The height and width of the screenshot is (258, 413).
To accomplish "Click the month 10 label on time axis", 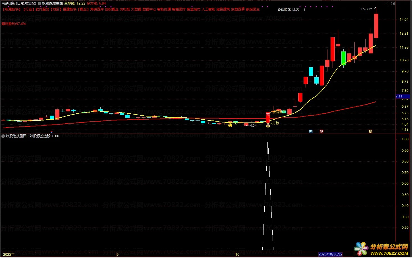I will [237, 254].
